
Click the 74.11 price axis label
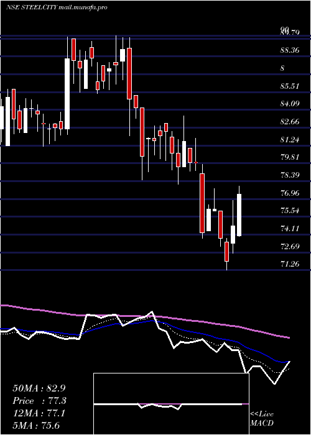coord(290,229)
